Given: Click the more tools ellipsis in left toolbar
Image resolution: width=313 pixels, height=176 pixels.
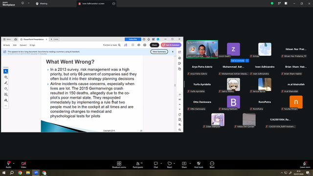Looking at the screenshot, I should coord(6,106).
